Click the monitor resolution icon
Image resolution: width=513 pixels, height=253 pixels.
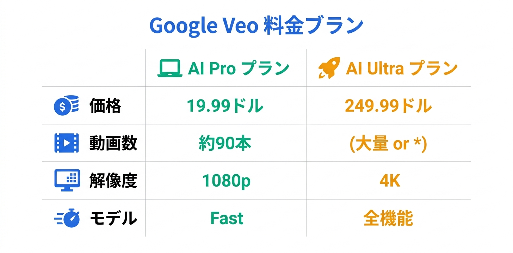click(67, 180)
